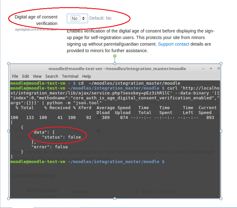This screenshot has height=208, width=237.
Task: Open the terminal Search menu
Action: point(52,76)
